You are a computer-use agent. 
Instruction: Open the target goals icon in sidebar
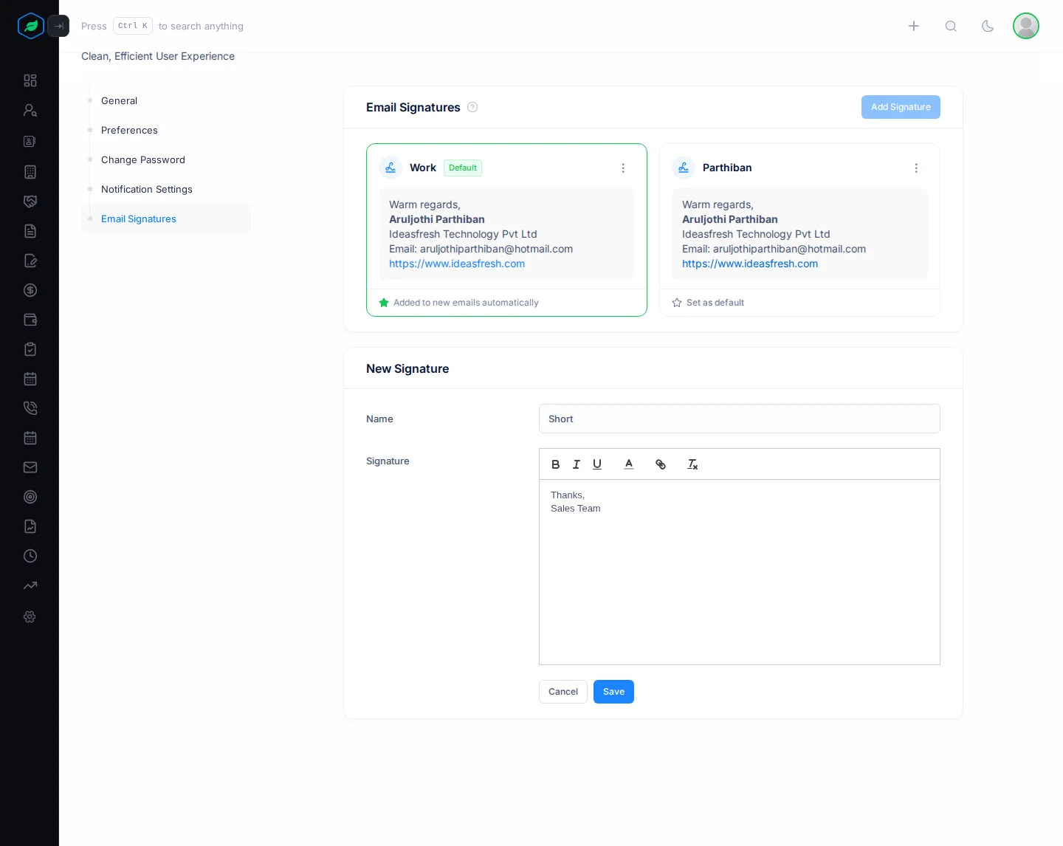30,497
